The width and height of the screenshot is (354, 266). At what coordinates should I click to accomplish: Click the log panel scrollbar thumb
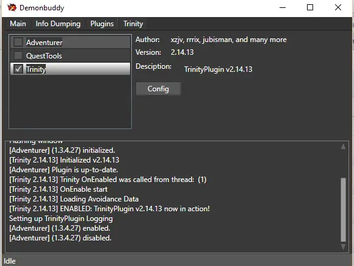(343, 209)
